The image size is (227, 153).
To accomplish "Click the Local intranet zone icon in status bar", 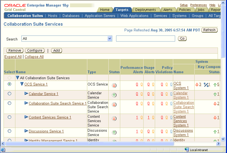I will pyautogui.click(x=187, y=150).
